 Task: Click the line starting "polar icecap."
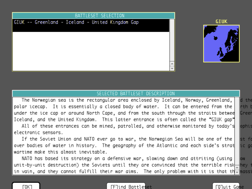(123, 107)
